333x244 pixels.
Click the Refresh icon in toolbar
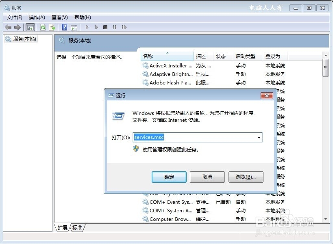pyautogui.click(x=43, y=27)
